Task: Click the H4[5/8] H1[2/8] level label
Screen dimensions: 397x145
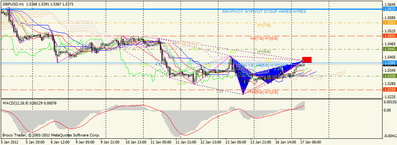Action: tap(264, 93)
